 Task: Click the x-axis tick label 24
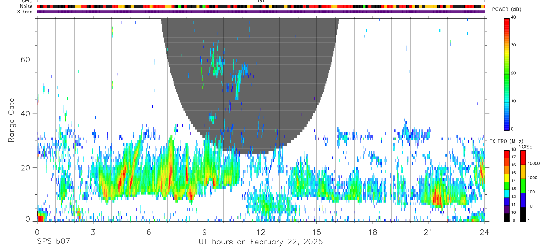click(484, 232)
